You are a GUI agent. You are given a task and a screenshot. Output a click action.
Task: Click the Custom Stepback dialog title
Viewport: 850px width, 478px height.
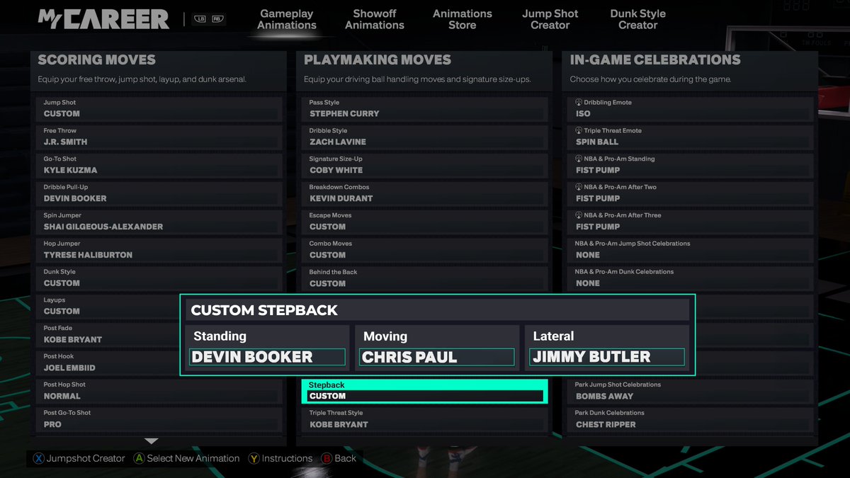coord(264,310)
